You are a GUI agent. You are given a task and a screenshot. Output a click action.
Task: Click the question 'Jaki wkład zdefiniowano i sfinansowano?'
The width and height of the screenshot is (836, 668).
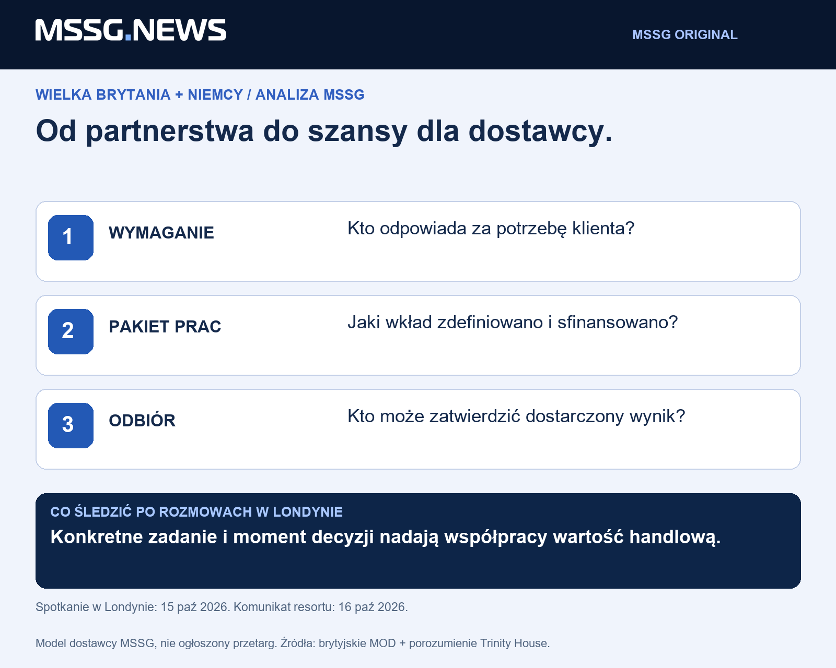click(513, 323)
